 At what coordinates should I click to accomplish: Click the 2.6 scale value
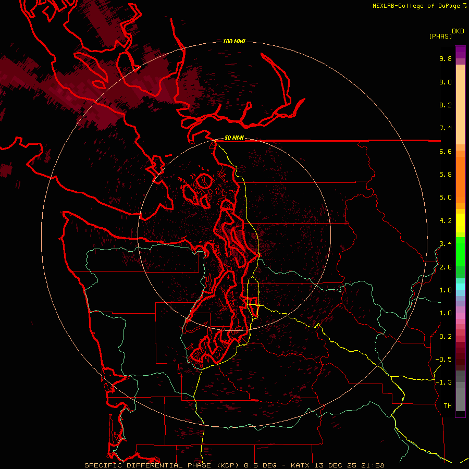coord(446,267)
